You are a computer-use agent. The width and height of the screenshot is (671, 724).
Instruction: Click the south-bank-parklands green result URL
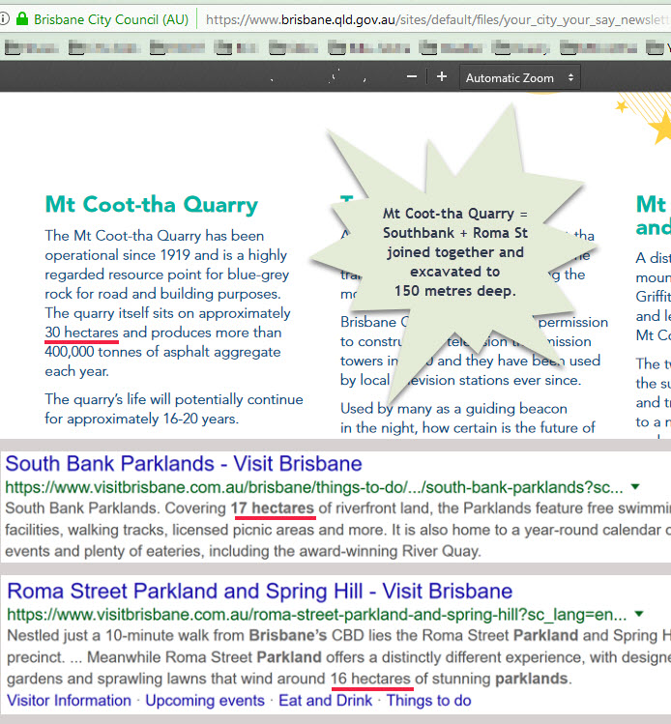(x=314, y=487)
